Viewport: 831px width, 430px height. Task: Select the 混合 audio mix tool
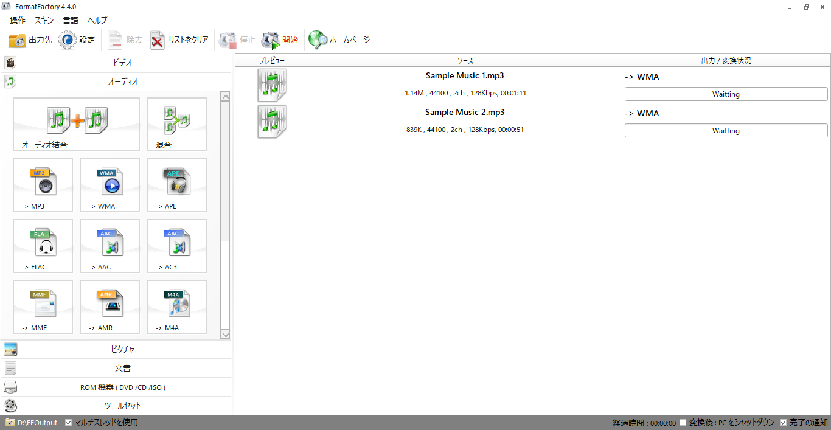tap(176, 125)
